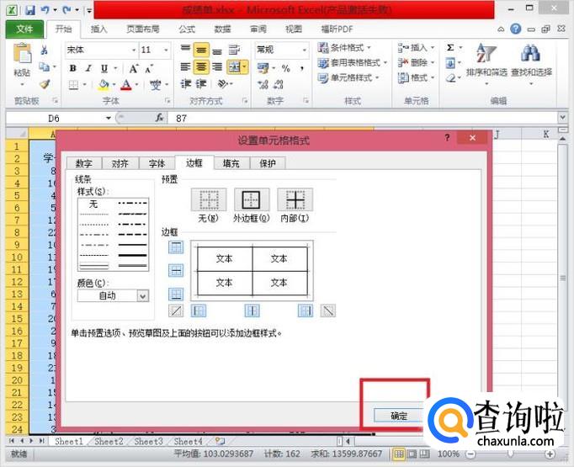This screenshot has height=467, width=574.
Task: Toggle the diagonal up border button
Action: [x=176, y=310]
